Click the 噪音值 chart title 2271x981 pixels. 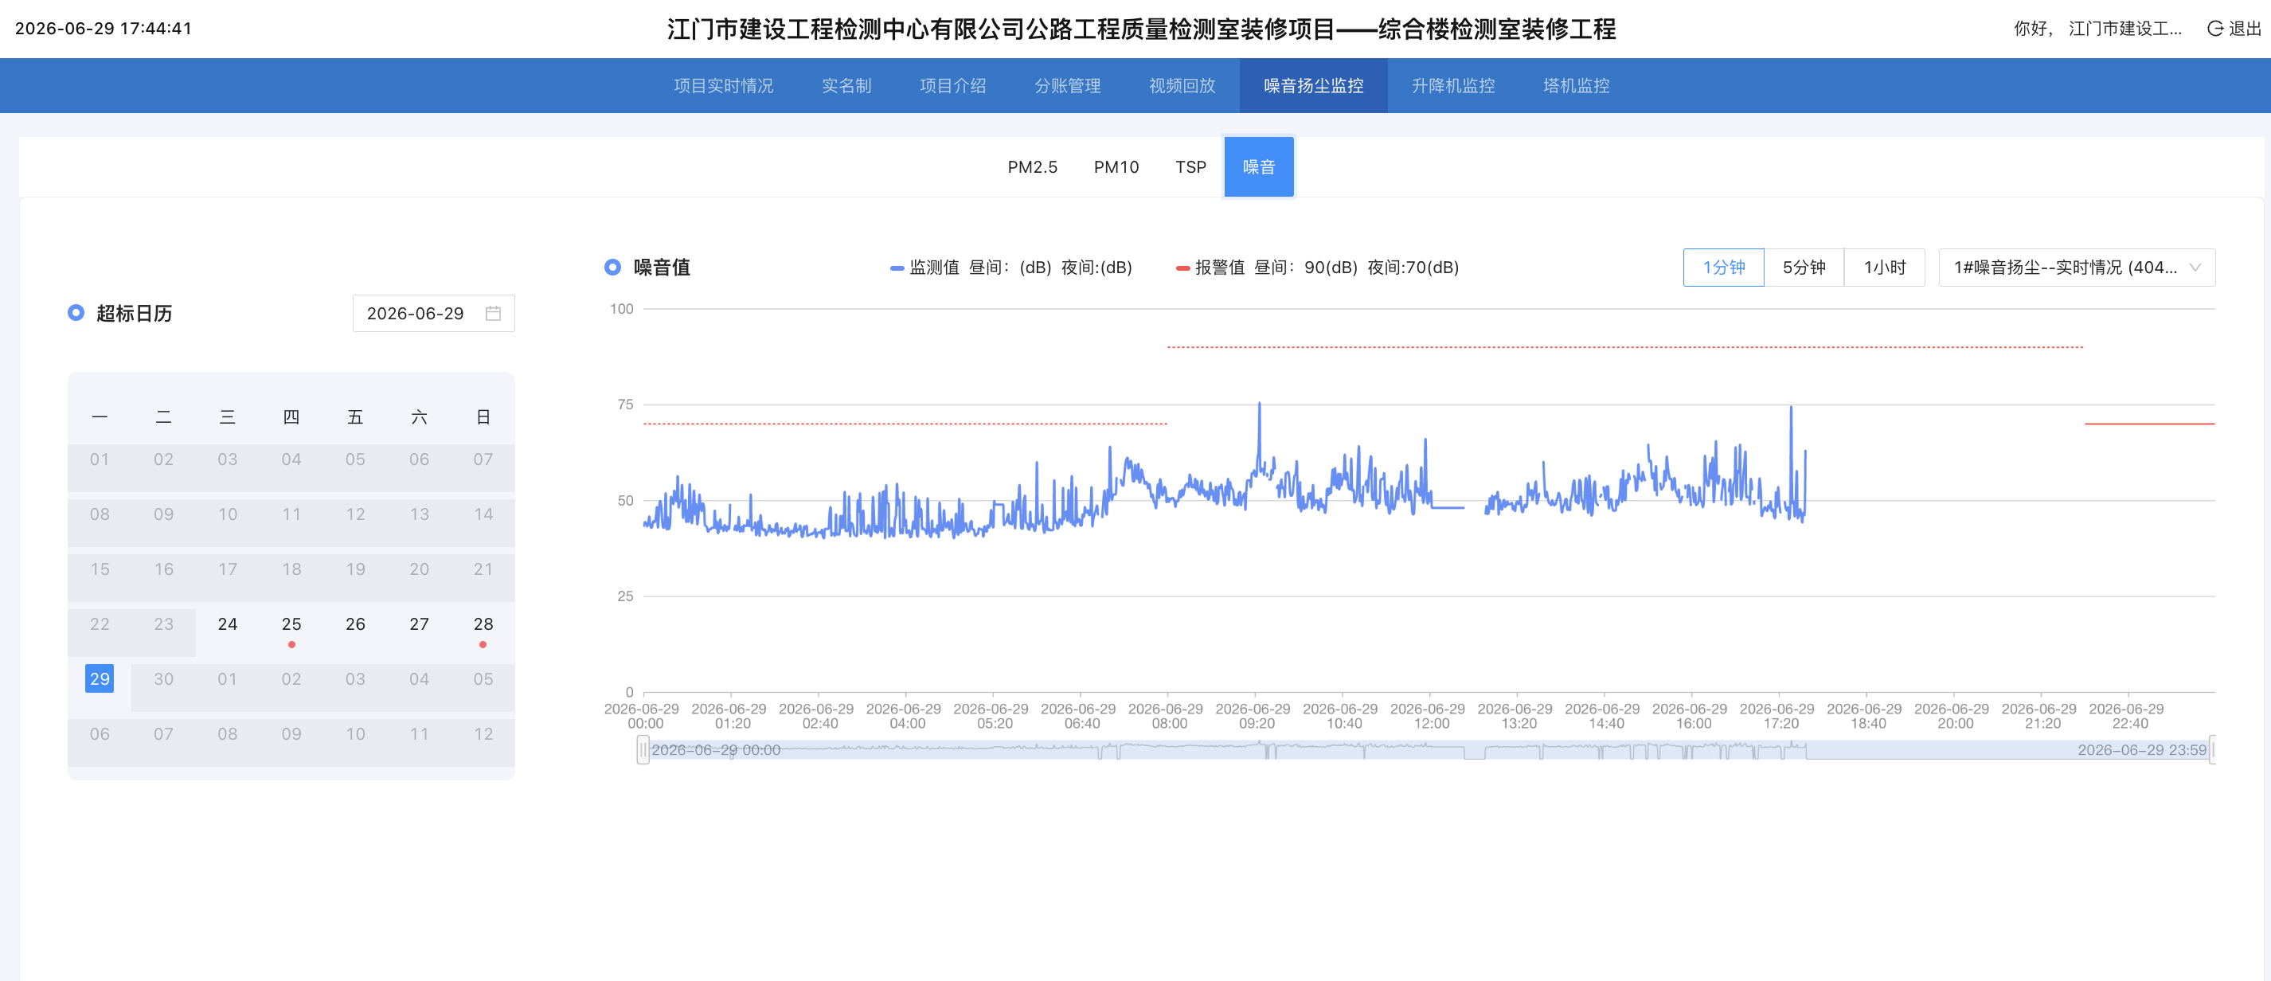(x=661, y=267)
